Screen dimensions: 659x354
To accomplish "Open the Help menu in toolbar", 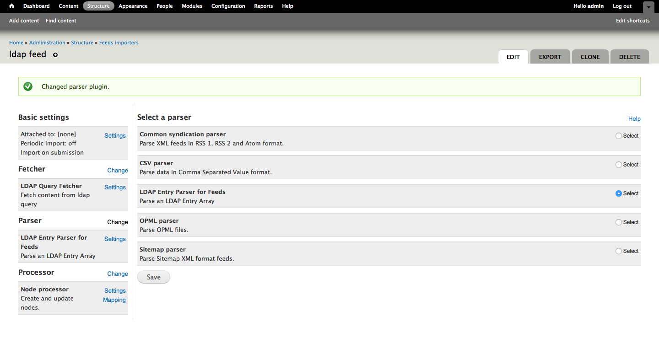I will (288, 6).
